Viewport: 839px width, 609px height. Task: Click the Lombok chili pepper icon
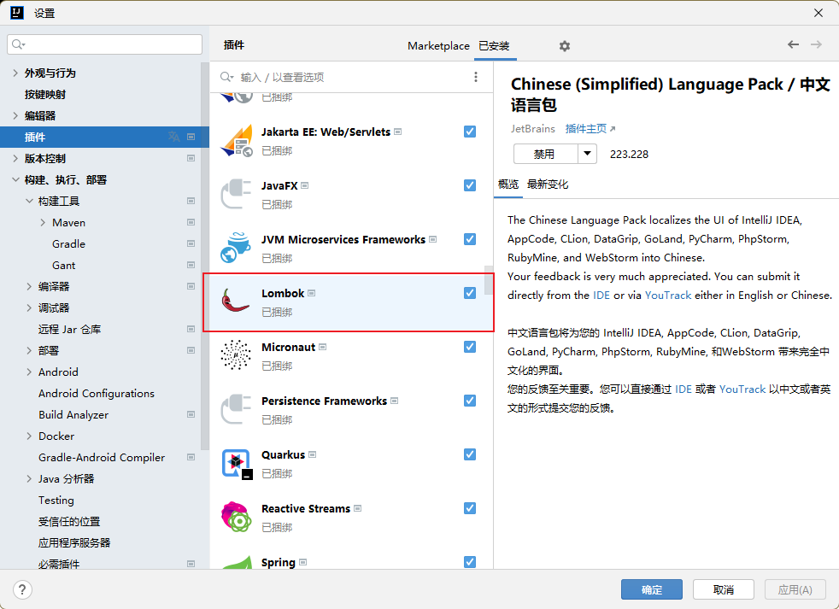[236, 302]
